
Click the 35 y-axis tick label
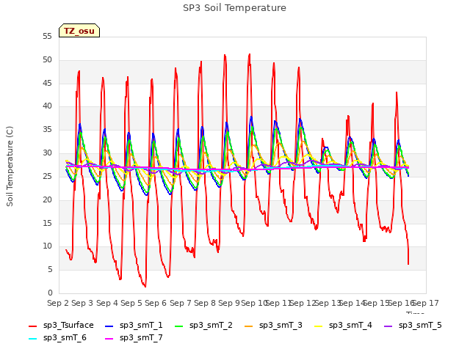pyautogui.click(x=47, y=130)
